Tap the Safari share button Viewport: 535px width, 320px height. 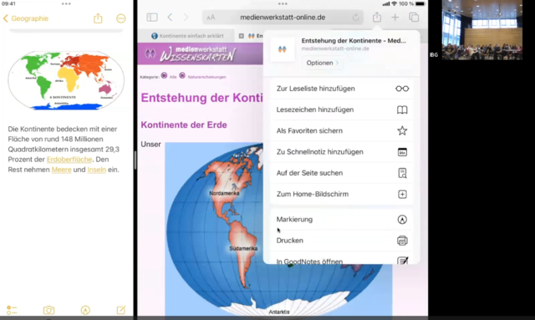point(377,17)
